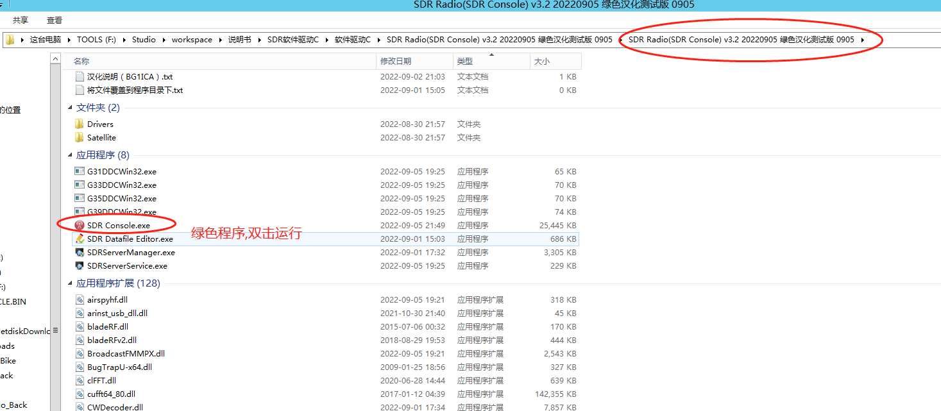Click the address bar folder icon

pyautogui.click(x=10, y=40)
